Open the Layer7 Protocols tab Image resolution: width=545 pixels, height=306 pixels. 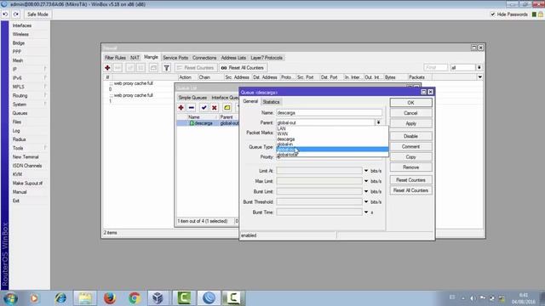(x=267, y=58)
